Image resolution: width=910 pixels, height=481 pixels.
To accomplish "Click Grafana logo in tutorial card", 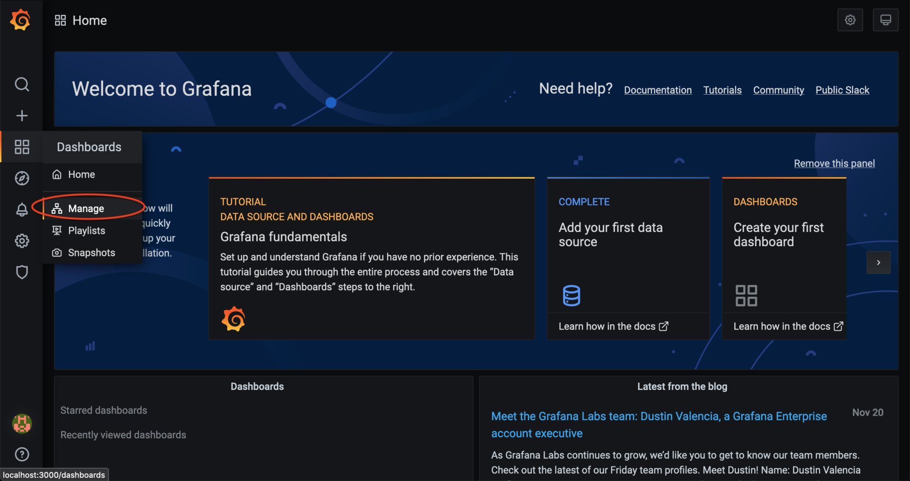I will pyautogui.click(x=233, y=319).
